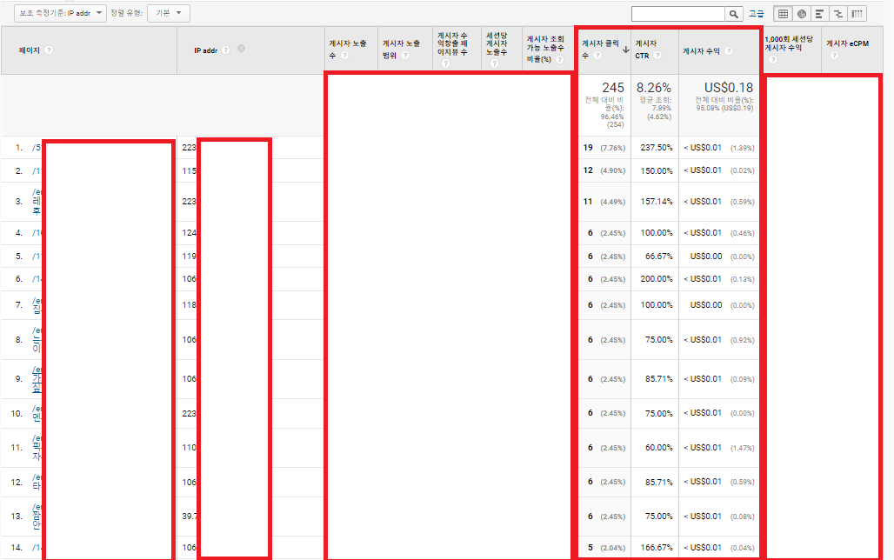Open the 보조 측정기준: IP addr dropdown
Viewport: 894px width, 560px height.
point(60,13)
